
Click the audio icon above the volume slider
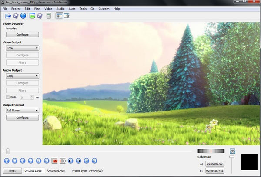[x=232, y=151]
